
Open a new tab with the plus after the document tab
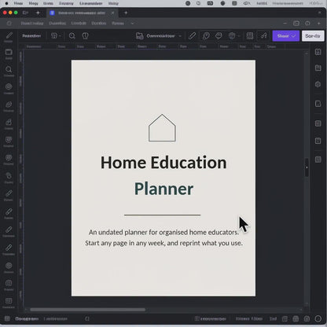[126, 13]
